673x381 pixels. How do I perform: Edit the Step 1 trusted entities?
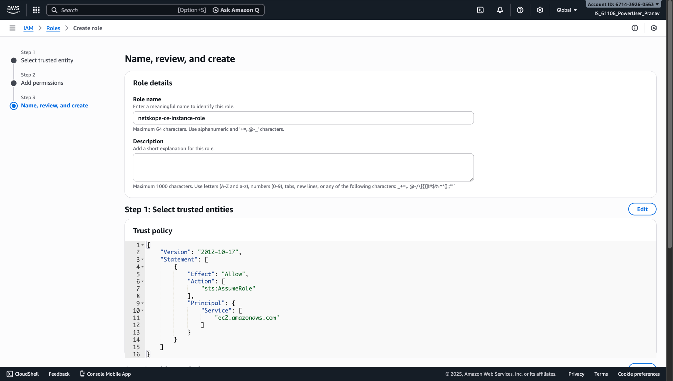click(642, 209)
